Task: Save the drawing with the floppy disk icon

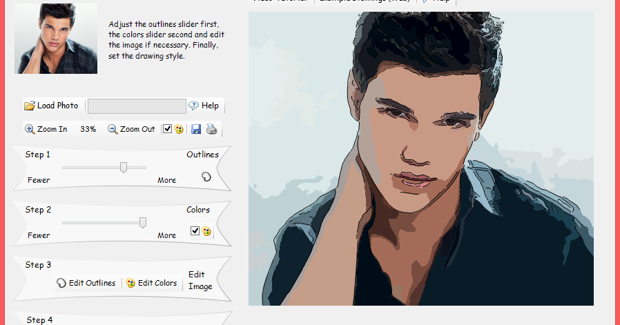Action: pyautogui.click(x=196, y=129)
